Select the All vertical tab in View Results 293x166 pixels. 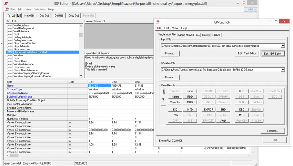click(x=163, y=99)
